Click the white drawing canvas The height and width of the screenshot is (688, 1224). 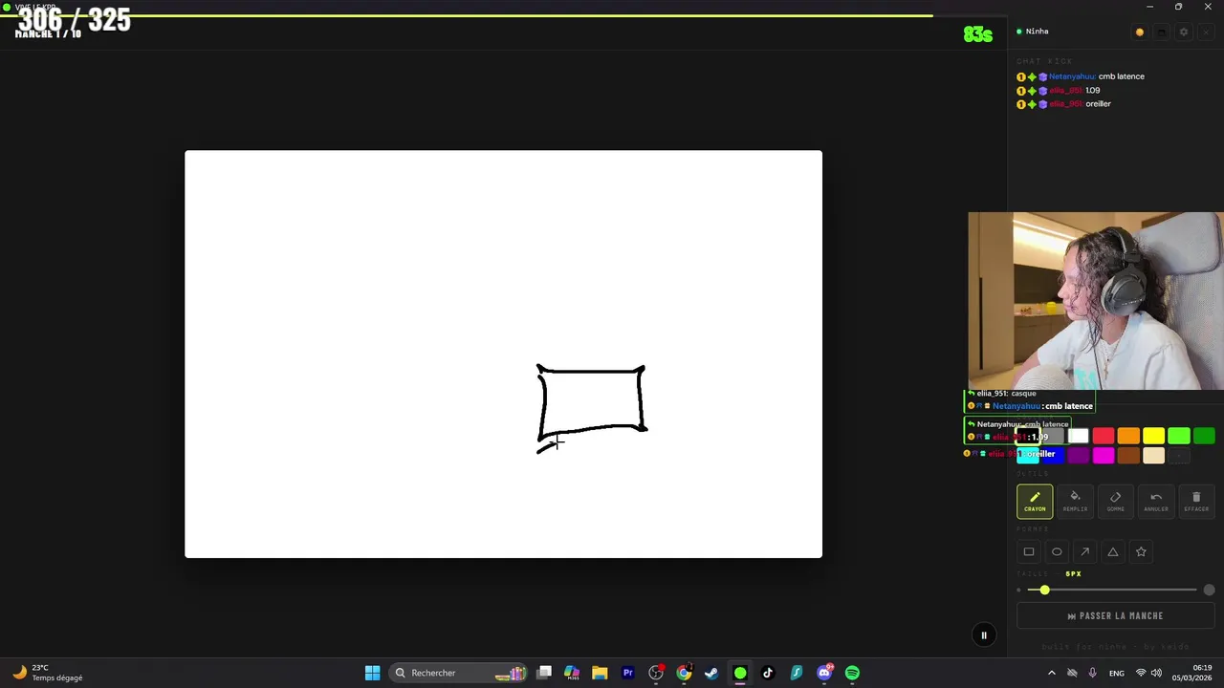click(503, 354)
